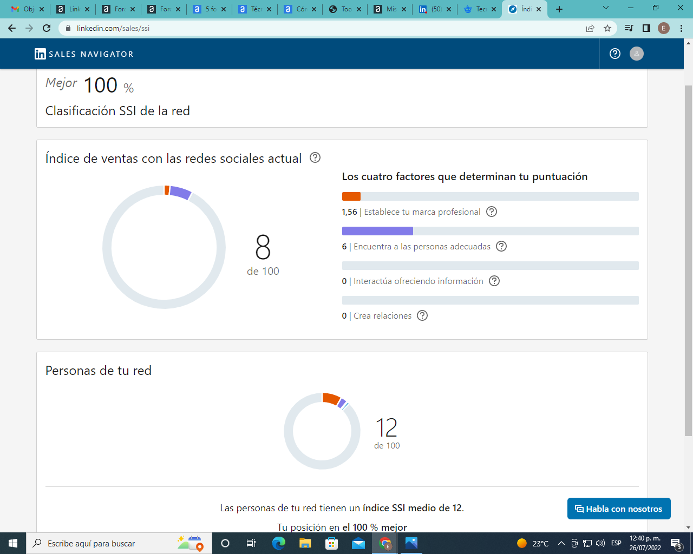The image size is (693, 554).
Task: Share this page using address bar share icon
Action: pyautogui.click(x=590, y=28)
